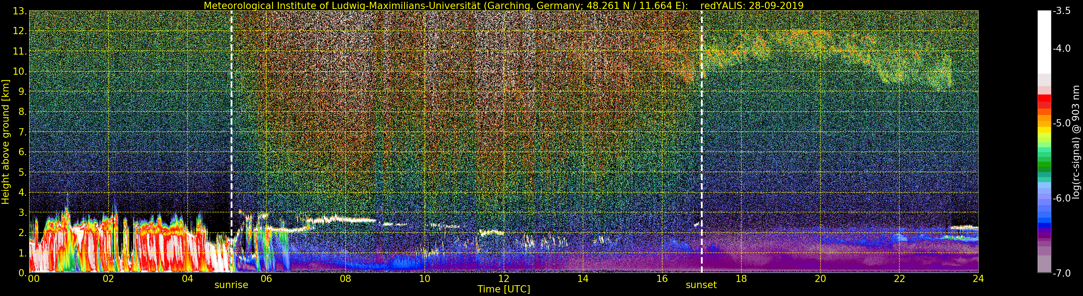
Task: Click the '18' time tick label
Action: pos(741,279)
